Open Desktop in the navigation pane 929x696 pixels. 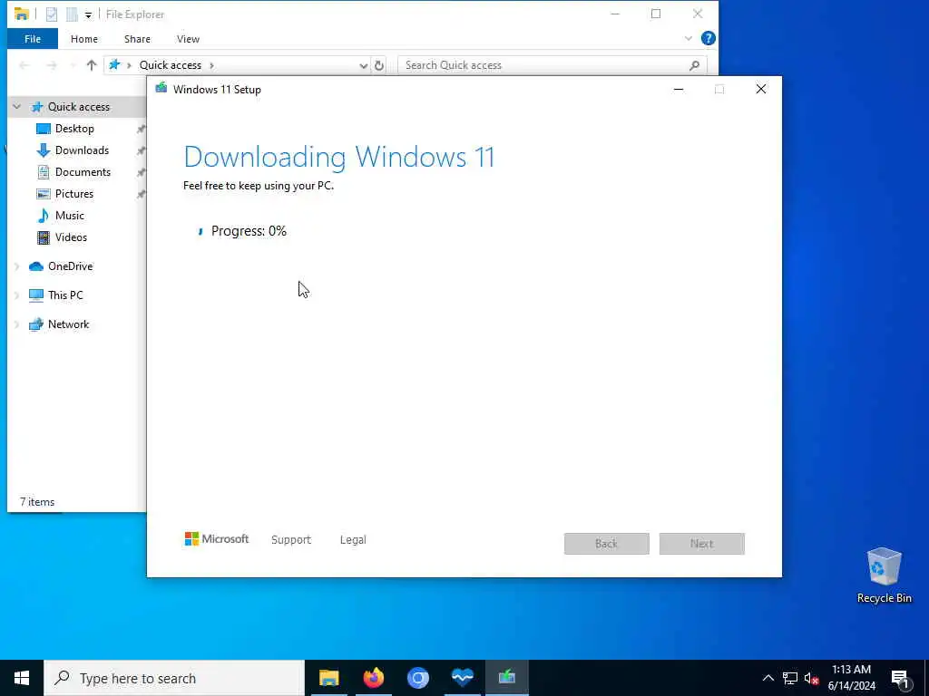(x=74, y=129)
